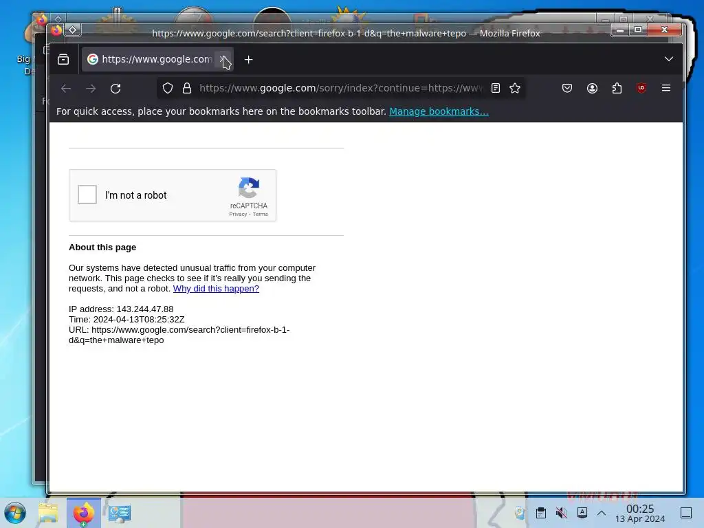Open Firefox View button
The width and height of the screenshot is (704, 528).
coord(63,59)
